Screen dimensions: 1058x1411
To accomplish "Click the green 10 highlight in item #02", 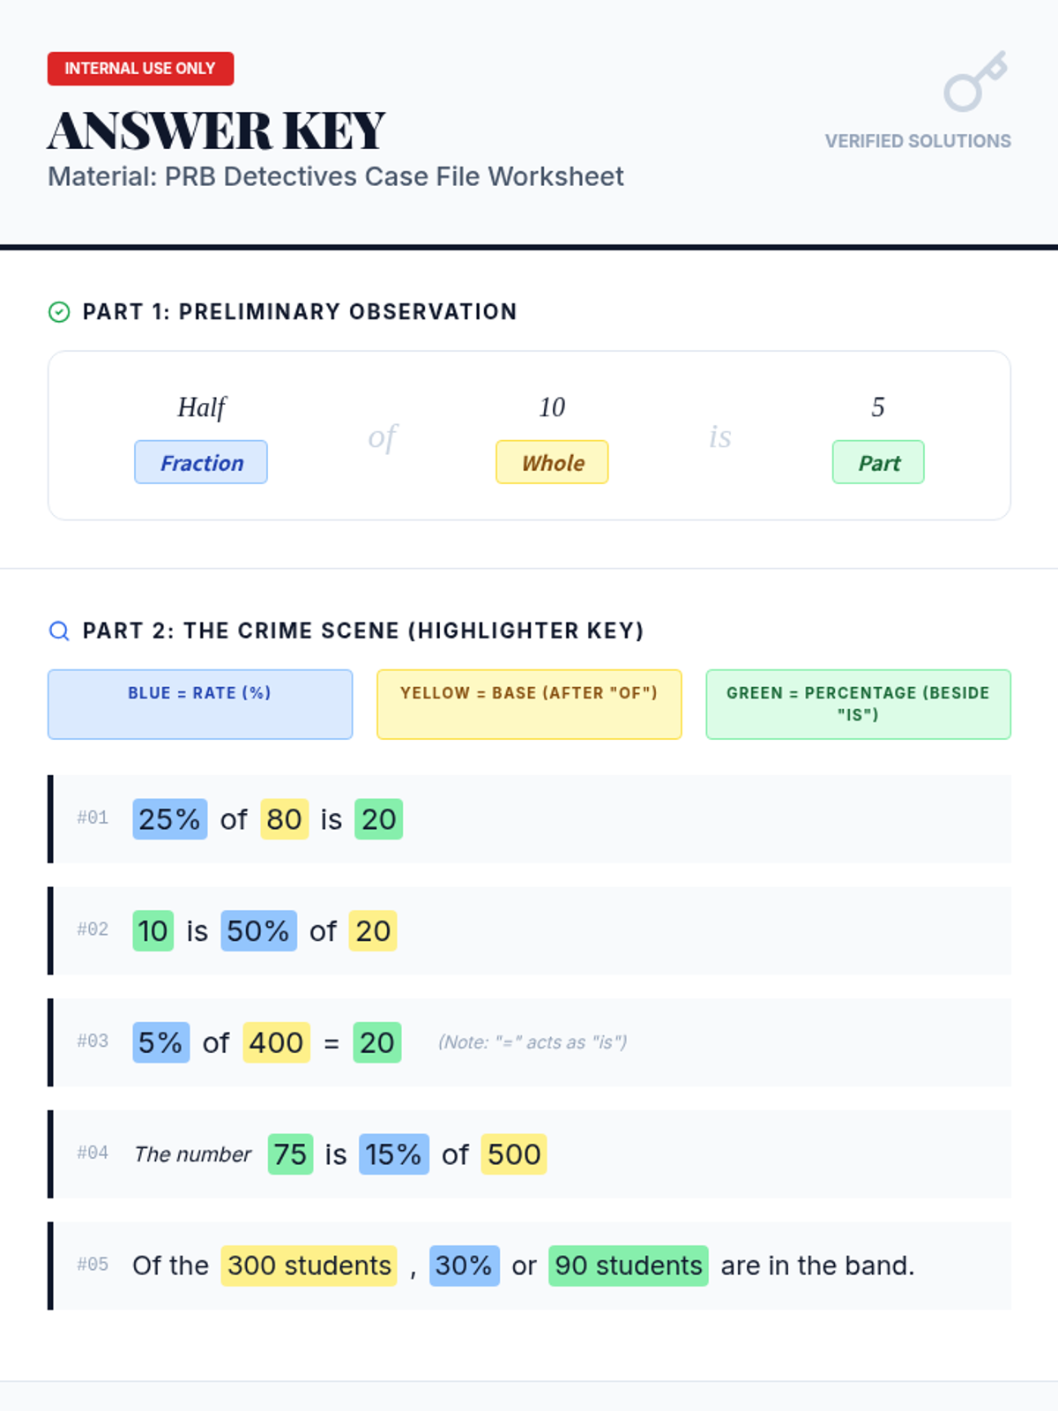I will pyautogui.click(x=153, y=931).
